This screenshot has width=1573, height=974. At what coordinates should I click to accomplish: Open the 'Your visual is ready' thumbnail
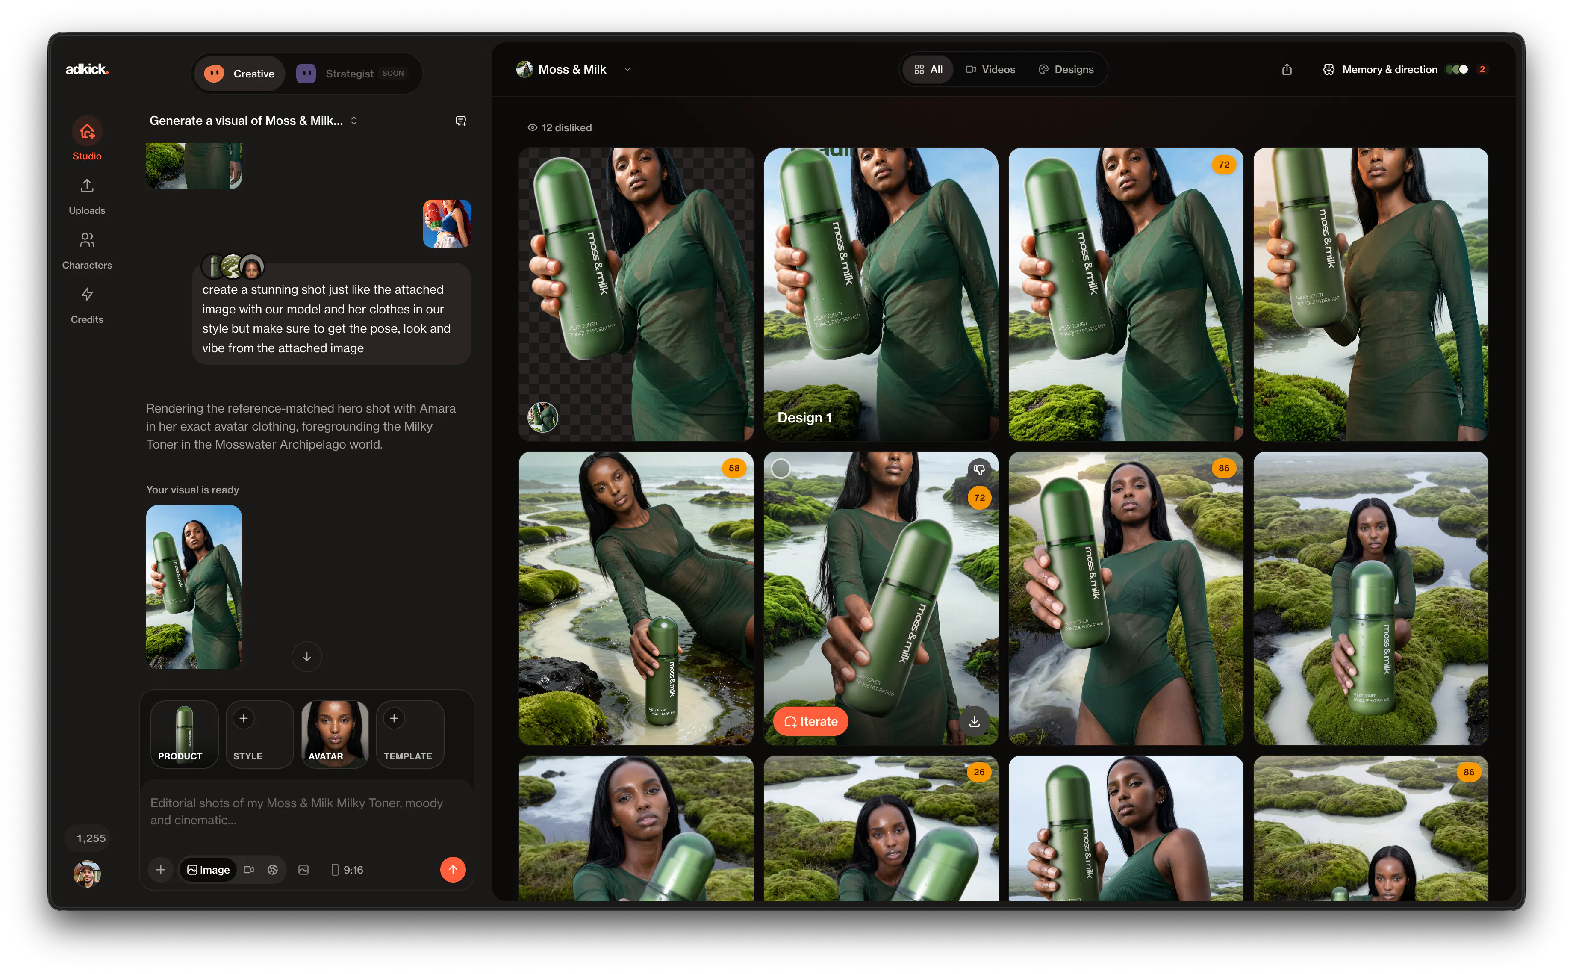click(194, 587)
